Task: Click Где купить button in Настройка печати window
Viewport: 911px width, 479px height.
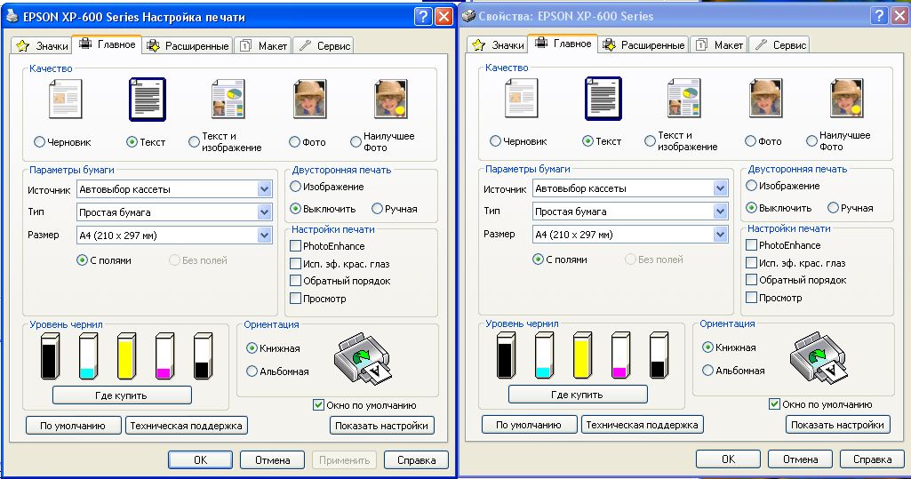Action: 122,395
